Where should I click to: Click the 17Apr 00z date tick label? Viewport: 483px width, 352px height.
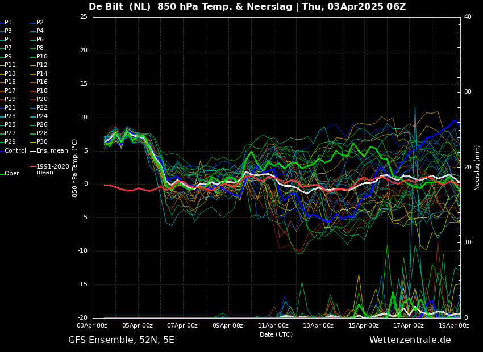[409, 326]
